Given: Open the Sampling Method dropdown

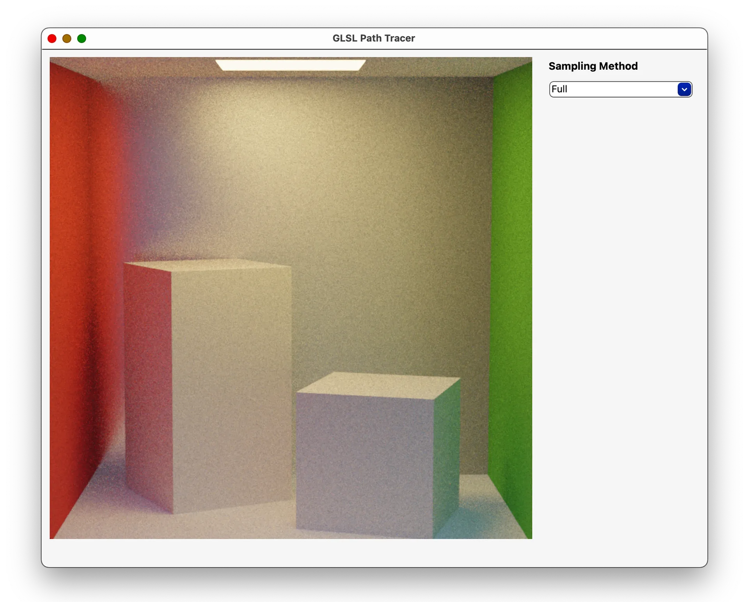Looking at the screenshot, I should [x=620, y=89].
